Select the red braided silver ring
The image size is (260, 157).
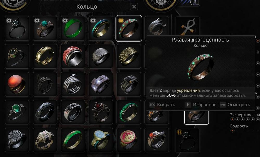[x=73, y=56]
